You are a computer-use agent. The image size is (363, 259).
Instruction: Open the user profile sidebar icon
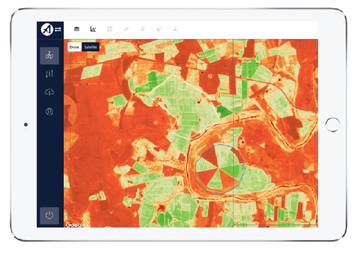point(50,111)
